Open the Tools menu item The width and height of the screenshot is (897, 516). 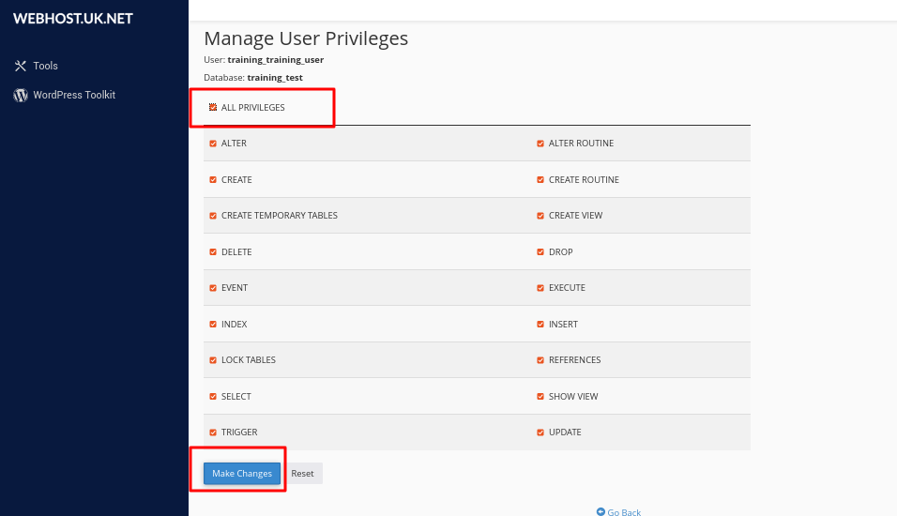(x=45, y=66)
